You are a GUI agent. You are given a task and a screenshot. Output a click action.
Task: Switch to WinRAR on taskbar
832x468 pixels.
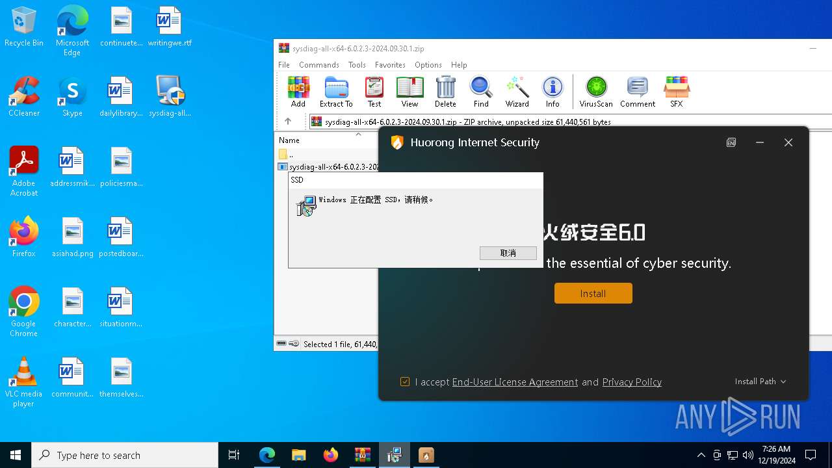coord(362,455)
